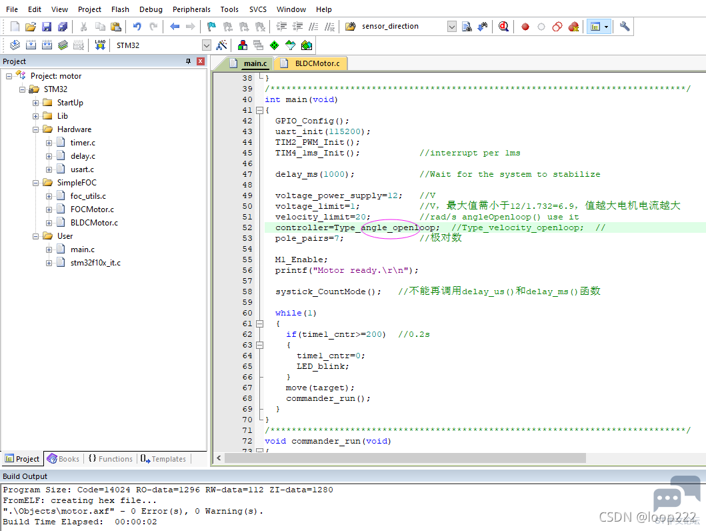Click the Undo toolbar icon
The width and height of the screenshot is (706, 531).
(x=137, y=27)
